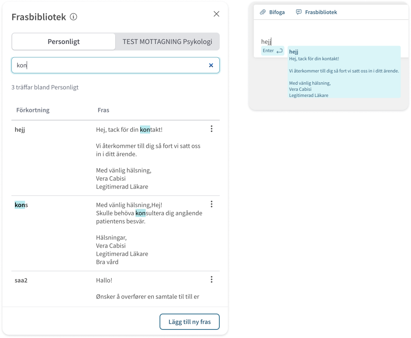Click the Lägg till ny fras button
Screen dimensions: 411x338
(189, 322)
